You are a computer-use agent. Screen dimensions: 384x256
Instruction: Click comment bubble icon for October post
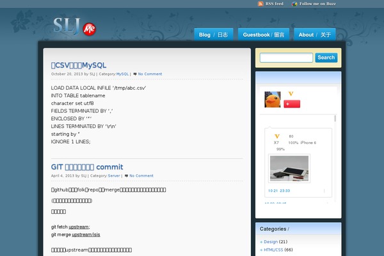click(x=135, y=74)
